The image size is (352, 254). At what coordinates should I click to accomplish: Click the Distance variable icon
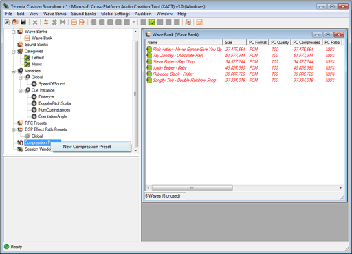[x=34, y=97]
